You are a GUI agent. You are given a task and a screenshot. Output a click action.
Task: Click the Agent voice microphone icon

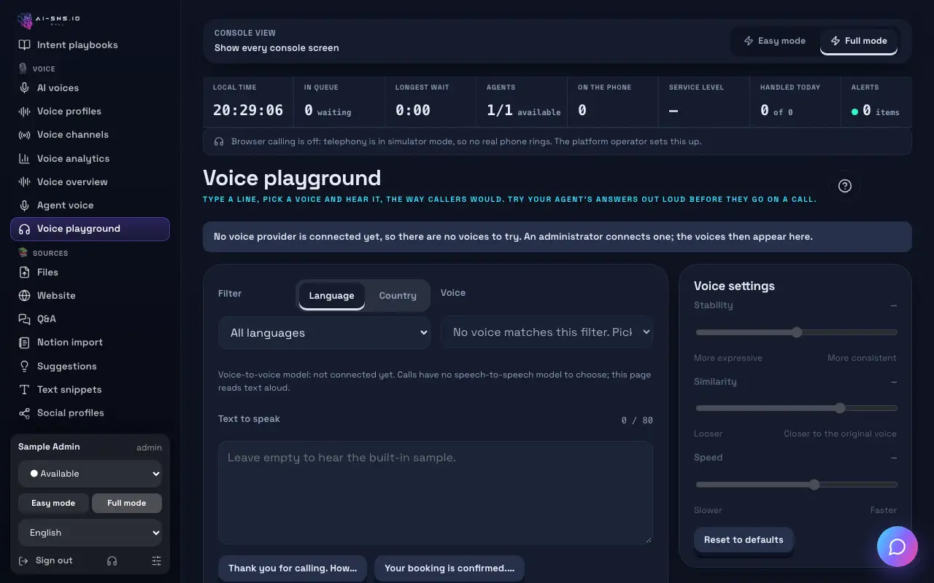point(25,206)
